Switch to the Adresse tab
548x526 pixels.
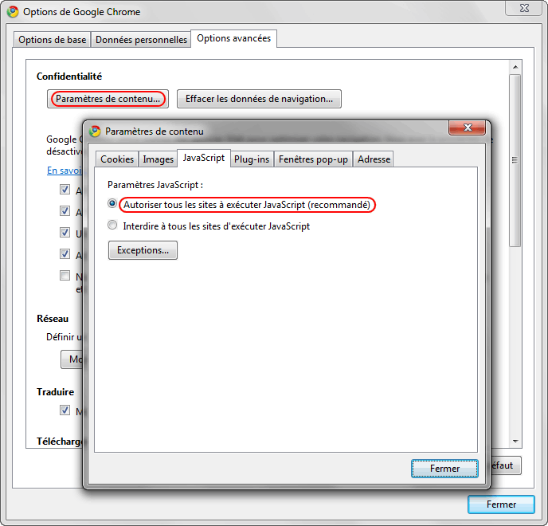click(374, 159)
